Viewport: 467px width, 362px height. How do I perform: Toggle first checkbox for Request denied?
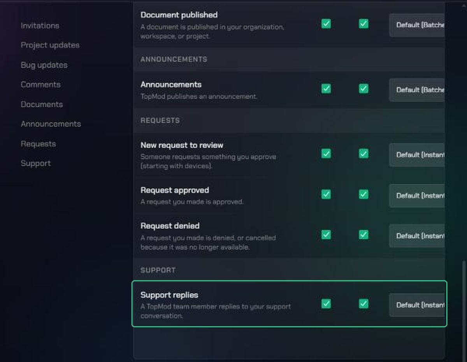click(x=326, y=235)
